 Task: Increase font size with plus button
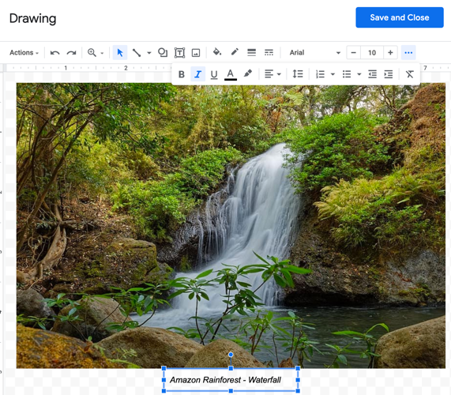(x=390, y=53)
